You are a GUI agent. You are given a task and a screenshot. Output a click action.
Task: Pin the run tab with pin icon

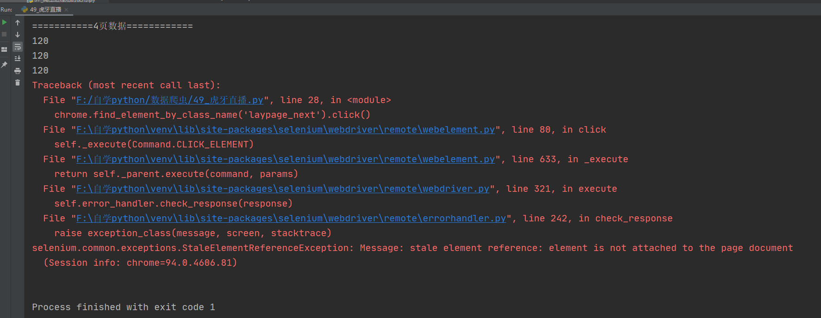click(4, 65)
